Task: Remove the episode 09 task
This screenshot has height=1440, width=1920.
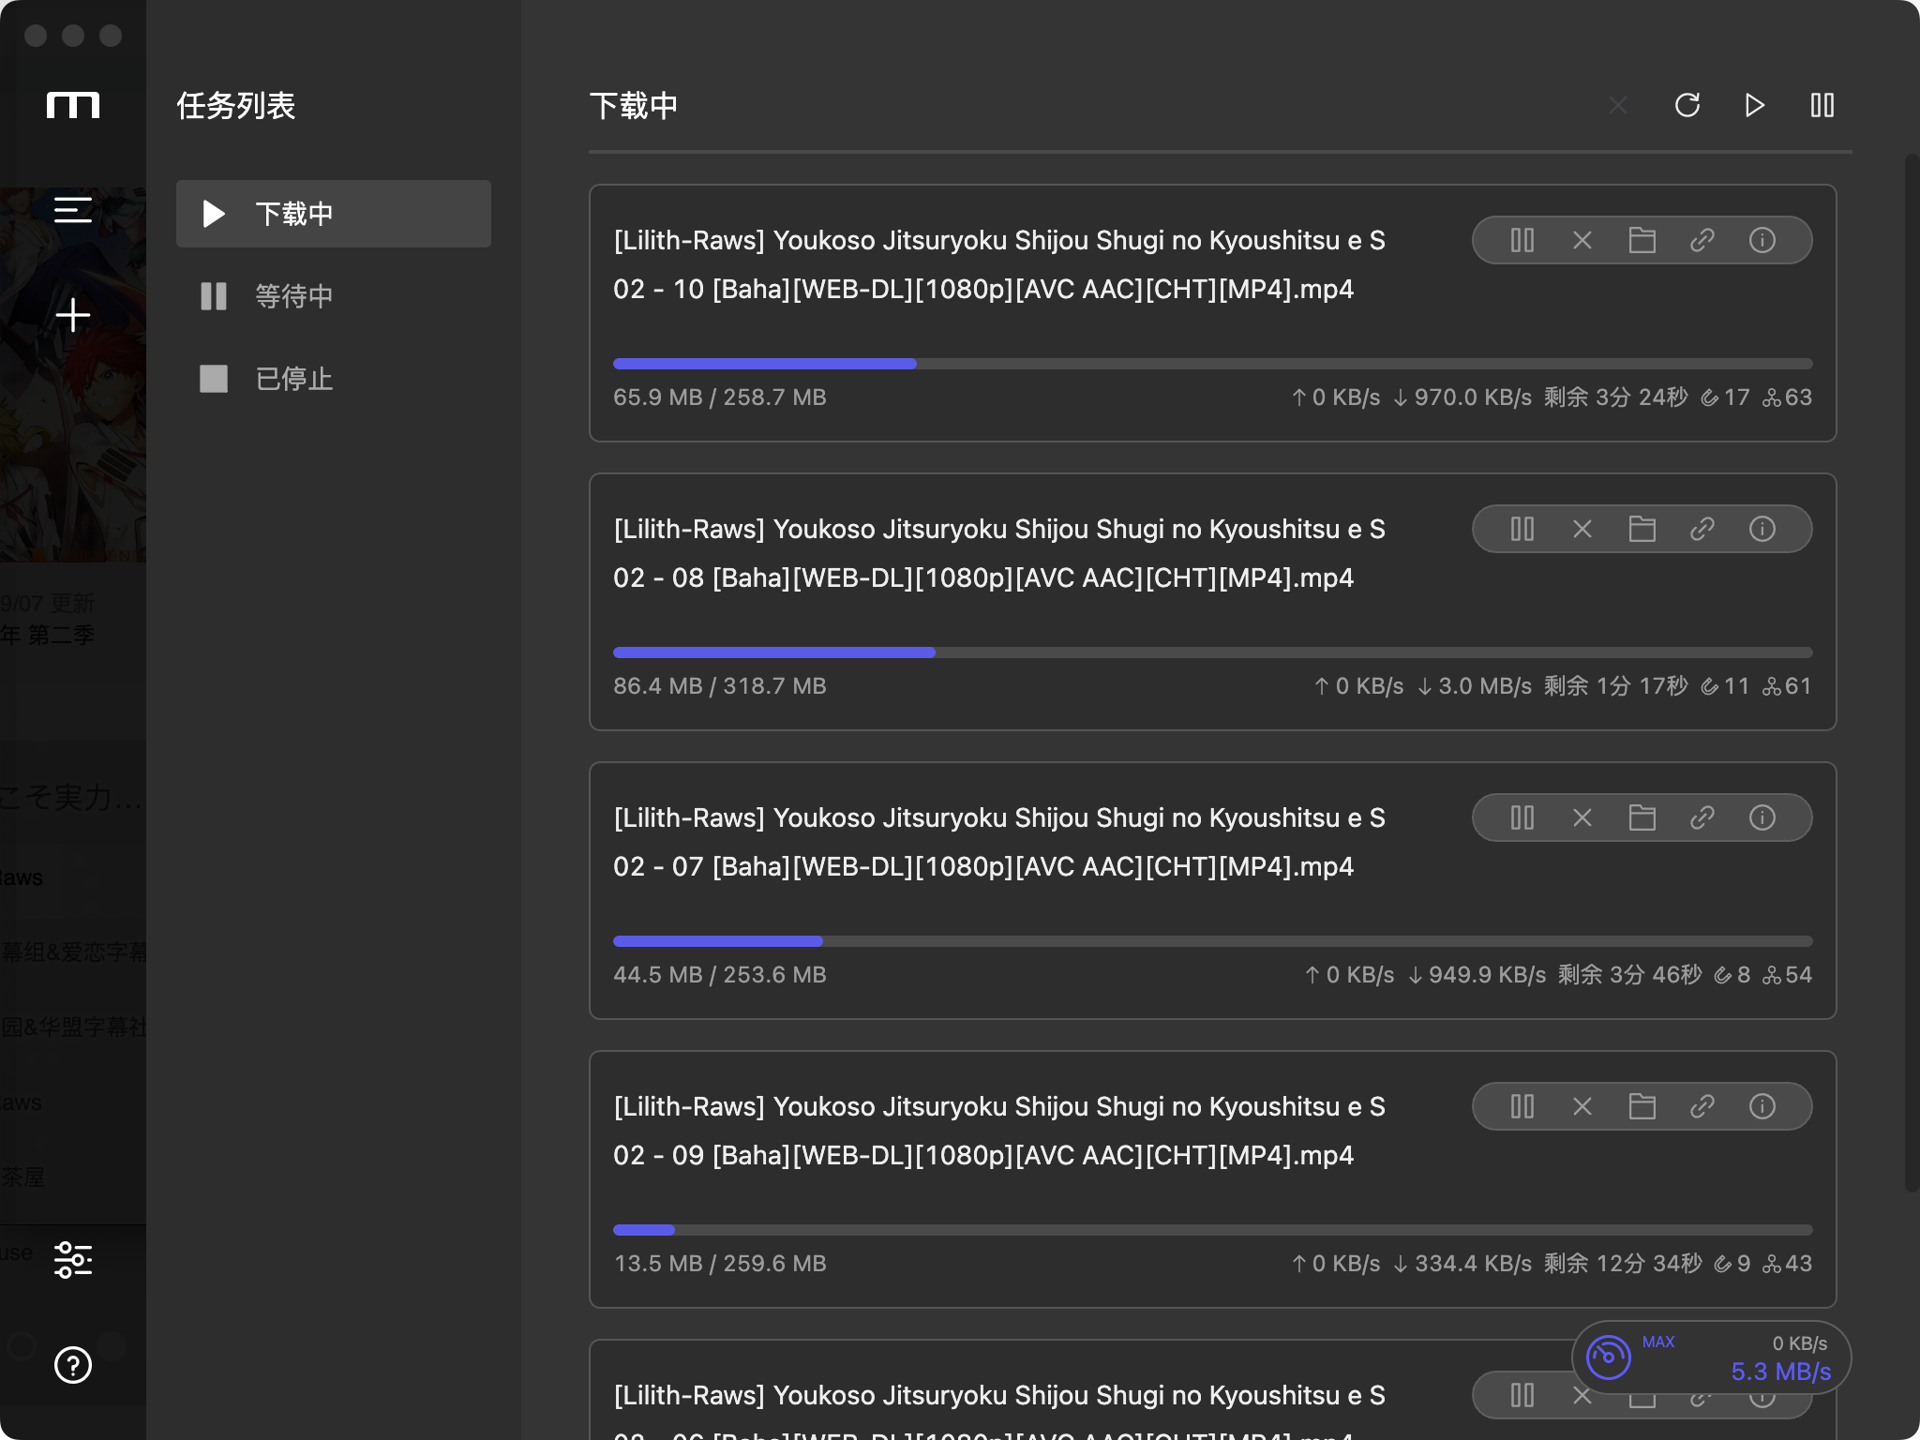Action: (1582, 1106)
